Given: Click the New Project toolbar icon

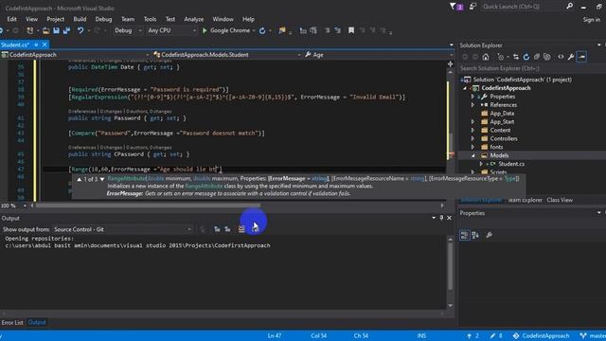Looking at the screenshot, I should click(29, 30).
